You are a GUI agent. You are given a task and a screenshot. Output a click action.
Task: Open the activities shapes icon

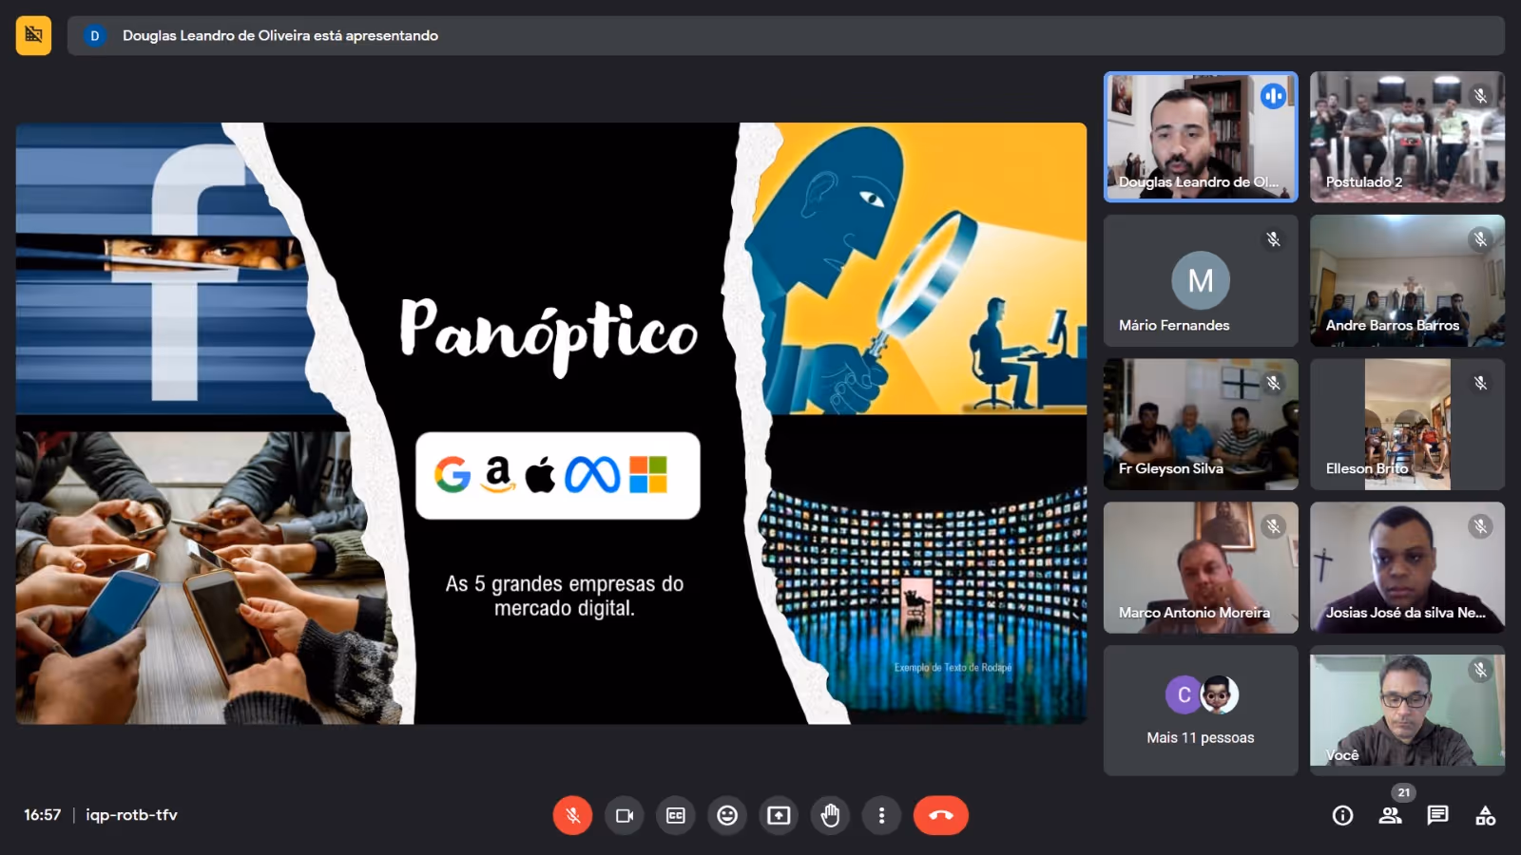pos(1485,815)
